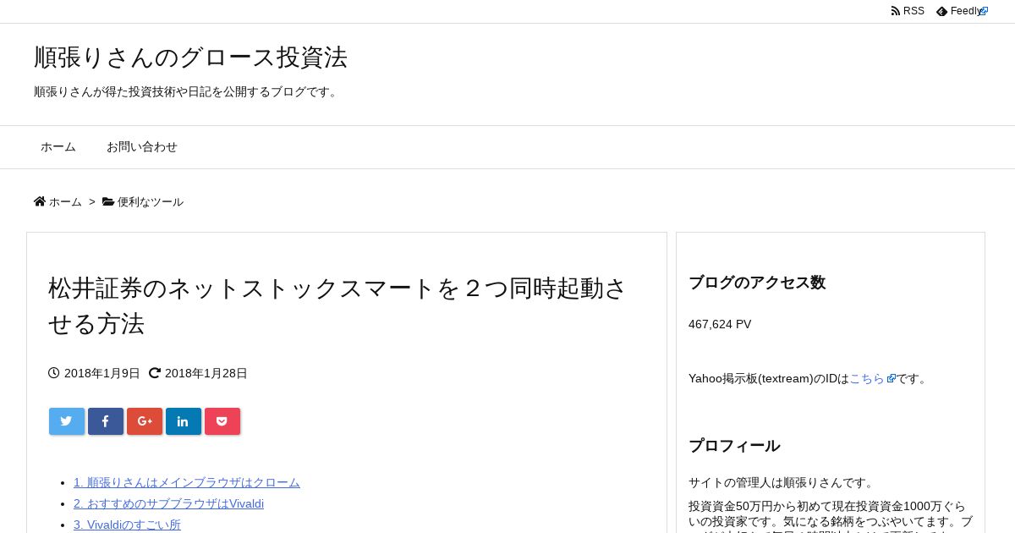This screenshot has width=1015, height=533.
Task: Click the updated date 2018年1月28日
Action: coord(206,373)
